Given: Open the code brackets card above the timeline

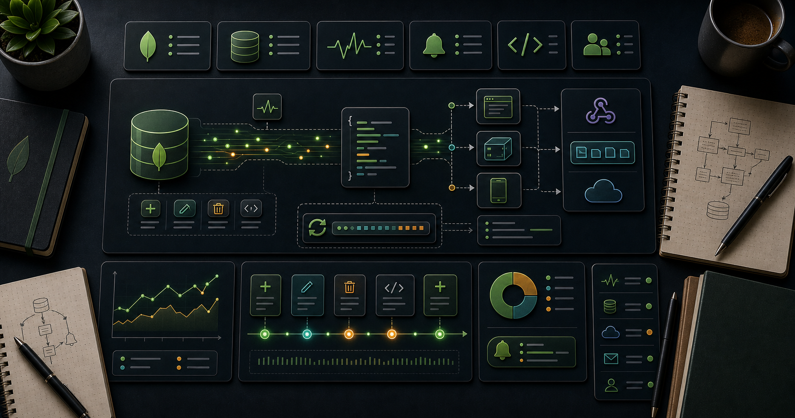Looking at the screenshot, I should (x=395, y=295).
